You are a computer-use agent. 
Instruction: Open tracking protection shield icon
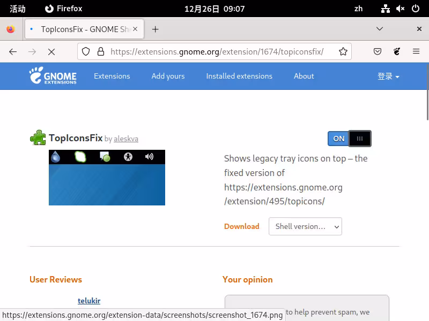pos(86,51)
